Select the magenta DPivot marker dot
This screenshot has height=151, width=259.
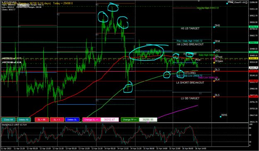[214, 59]
